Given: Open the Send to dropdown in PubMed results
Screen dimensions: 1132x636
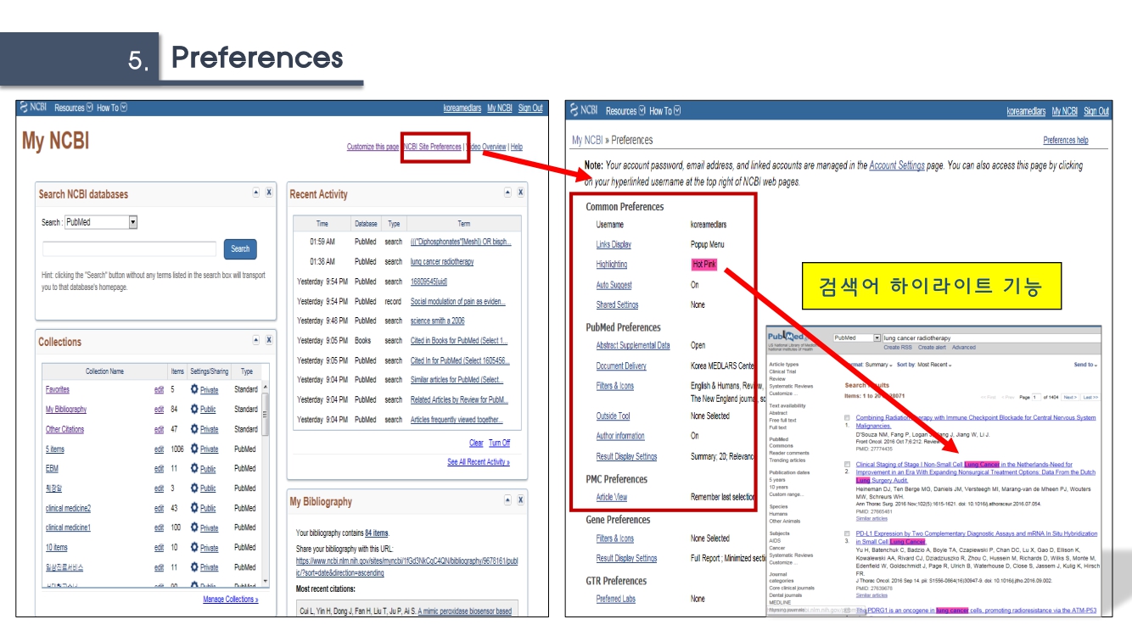Looking at the screenshot, I should tap(1085, 364).
